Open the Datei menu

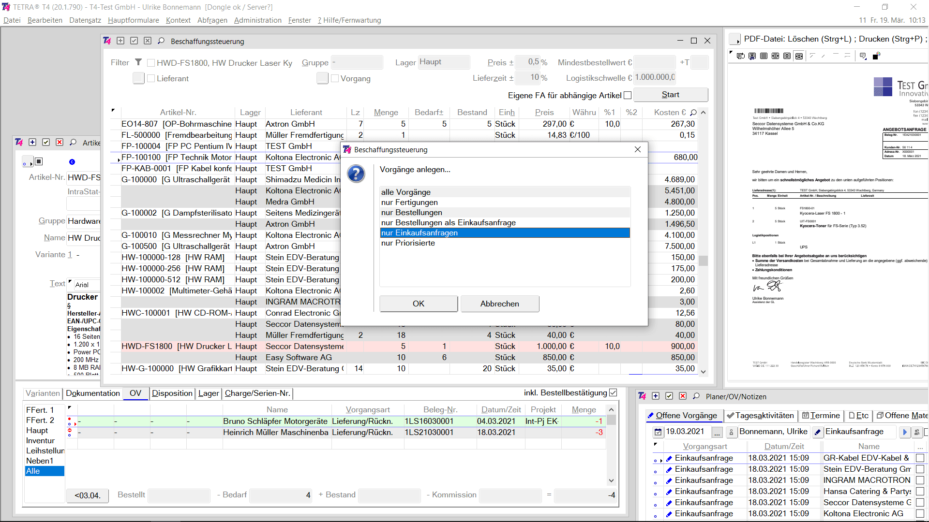click(x=12, y=20)
